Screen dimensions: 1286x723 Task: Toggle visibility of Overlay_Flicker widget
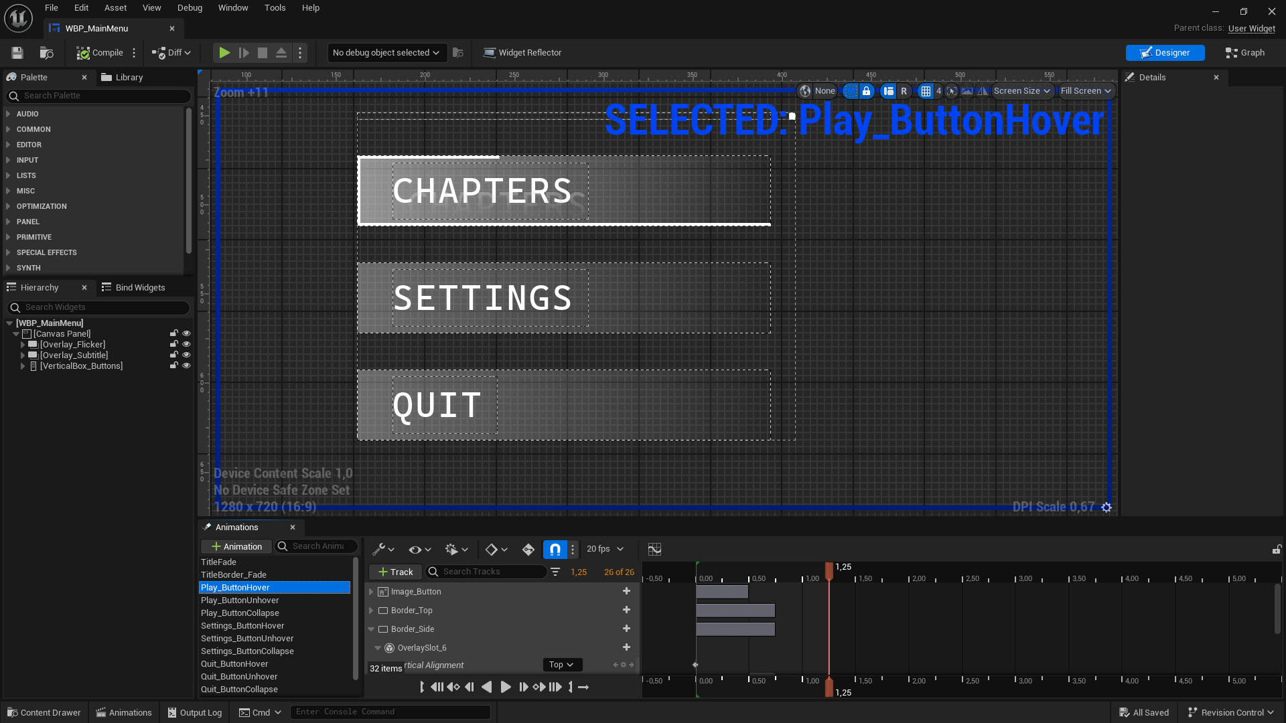187,344
